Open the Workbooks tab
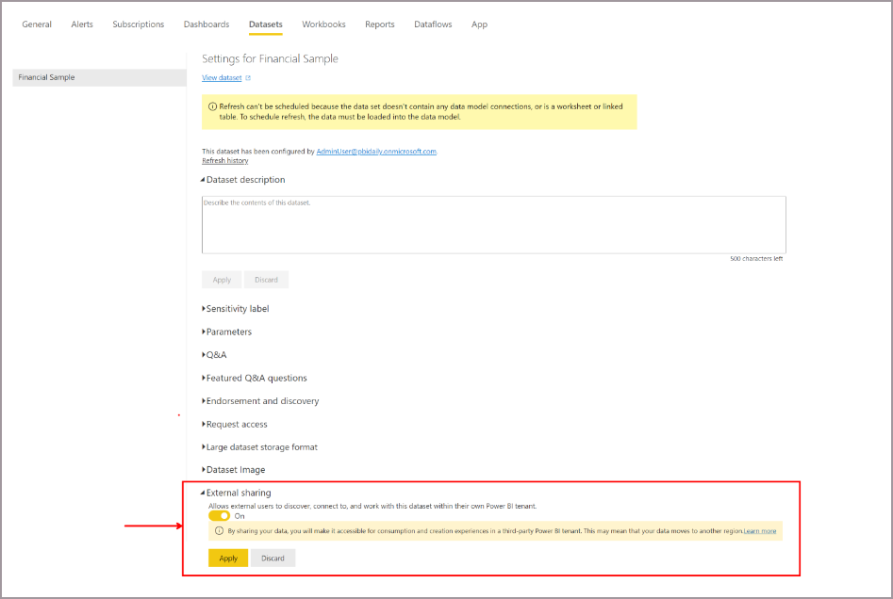The height and width of the screenshot is (599, 893). [323, 24]
